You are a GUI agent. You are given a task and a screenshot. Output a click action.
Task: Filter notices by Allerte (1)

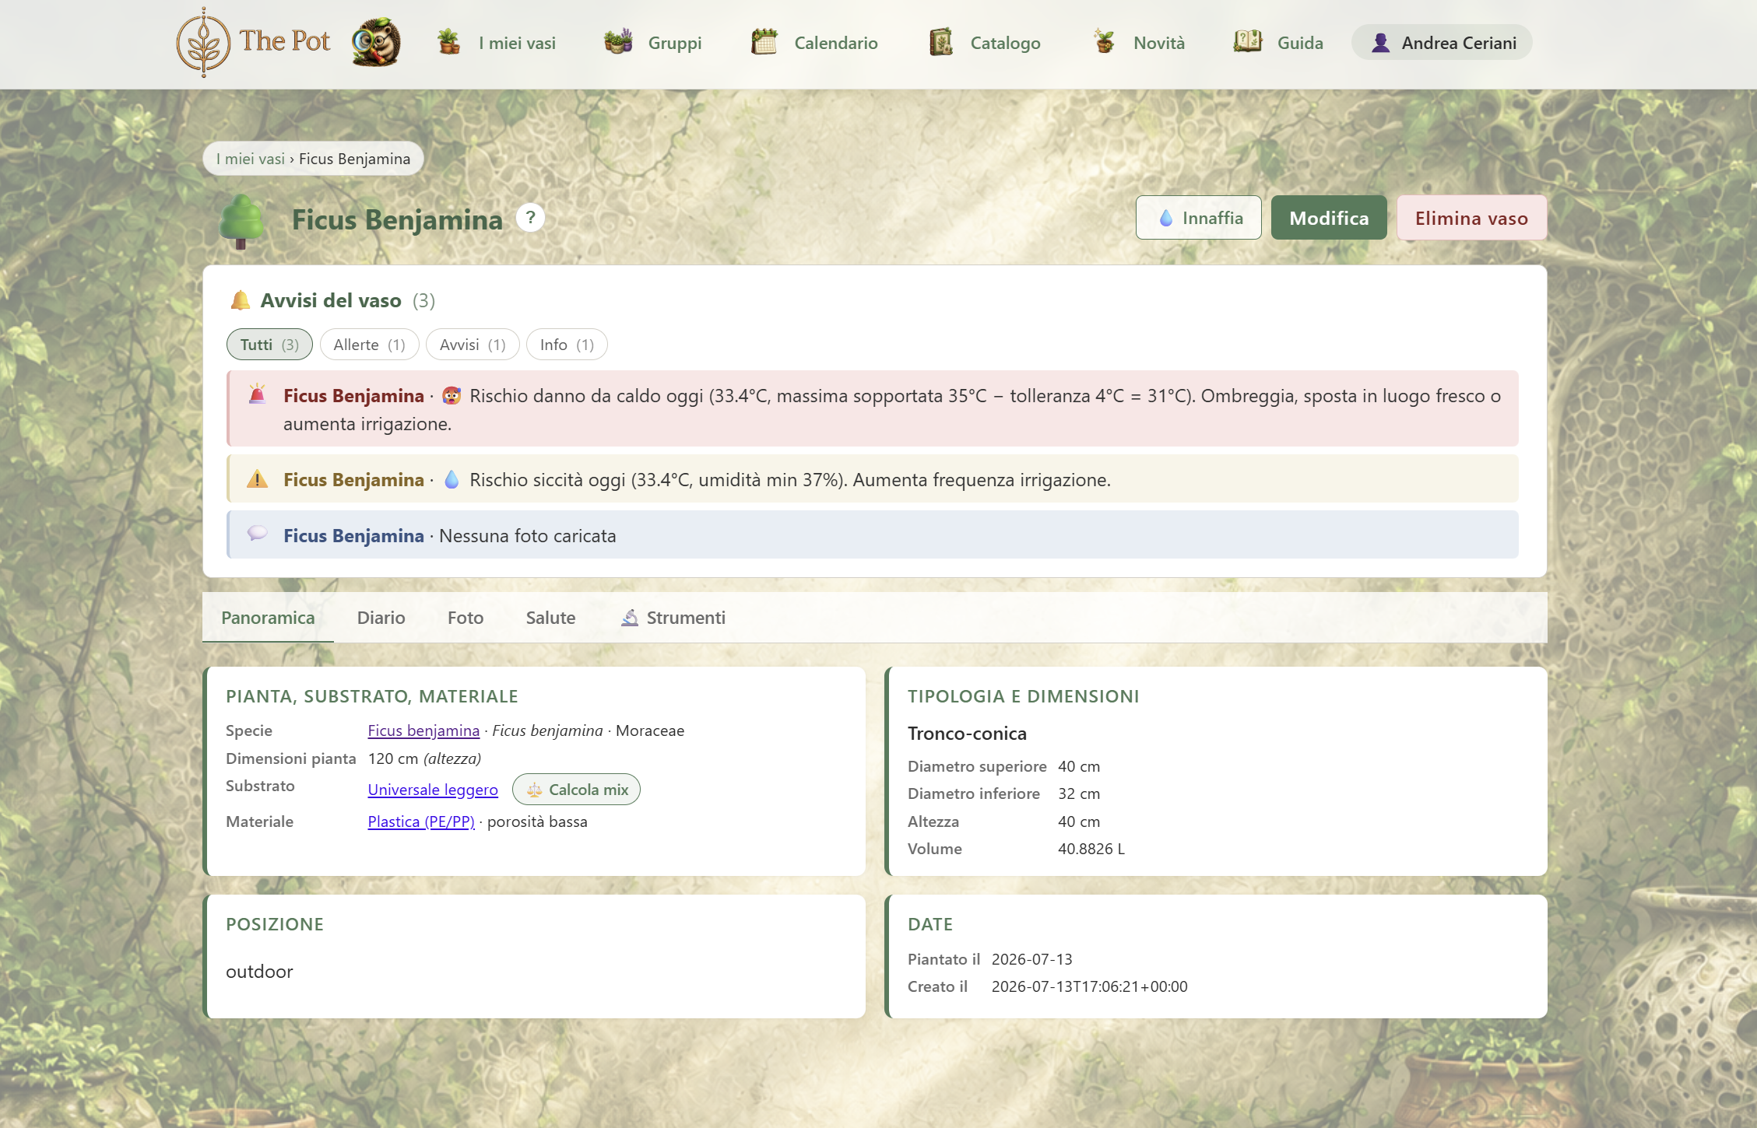(369, 345)
